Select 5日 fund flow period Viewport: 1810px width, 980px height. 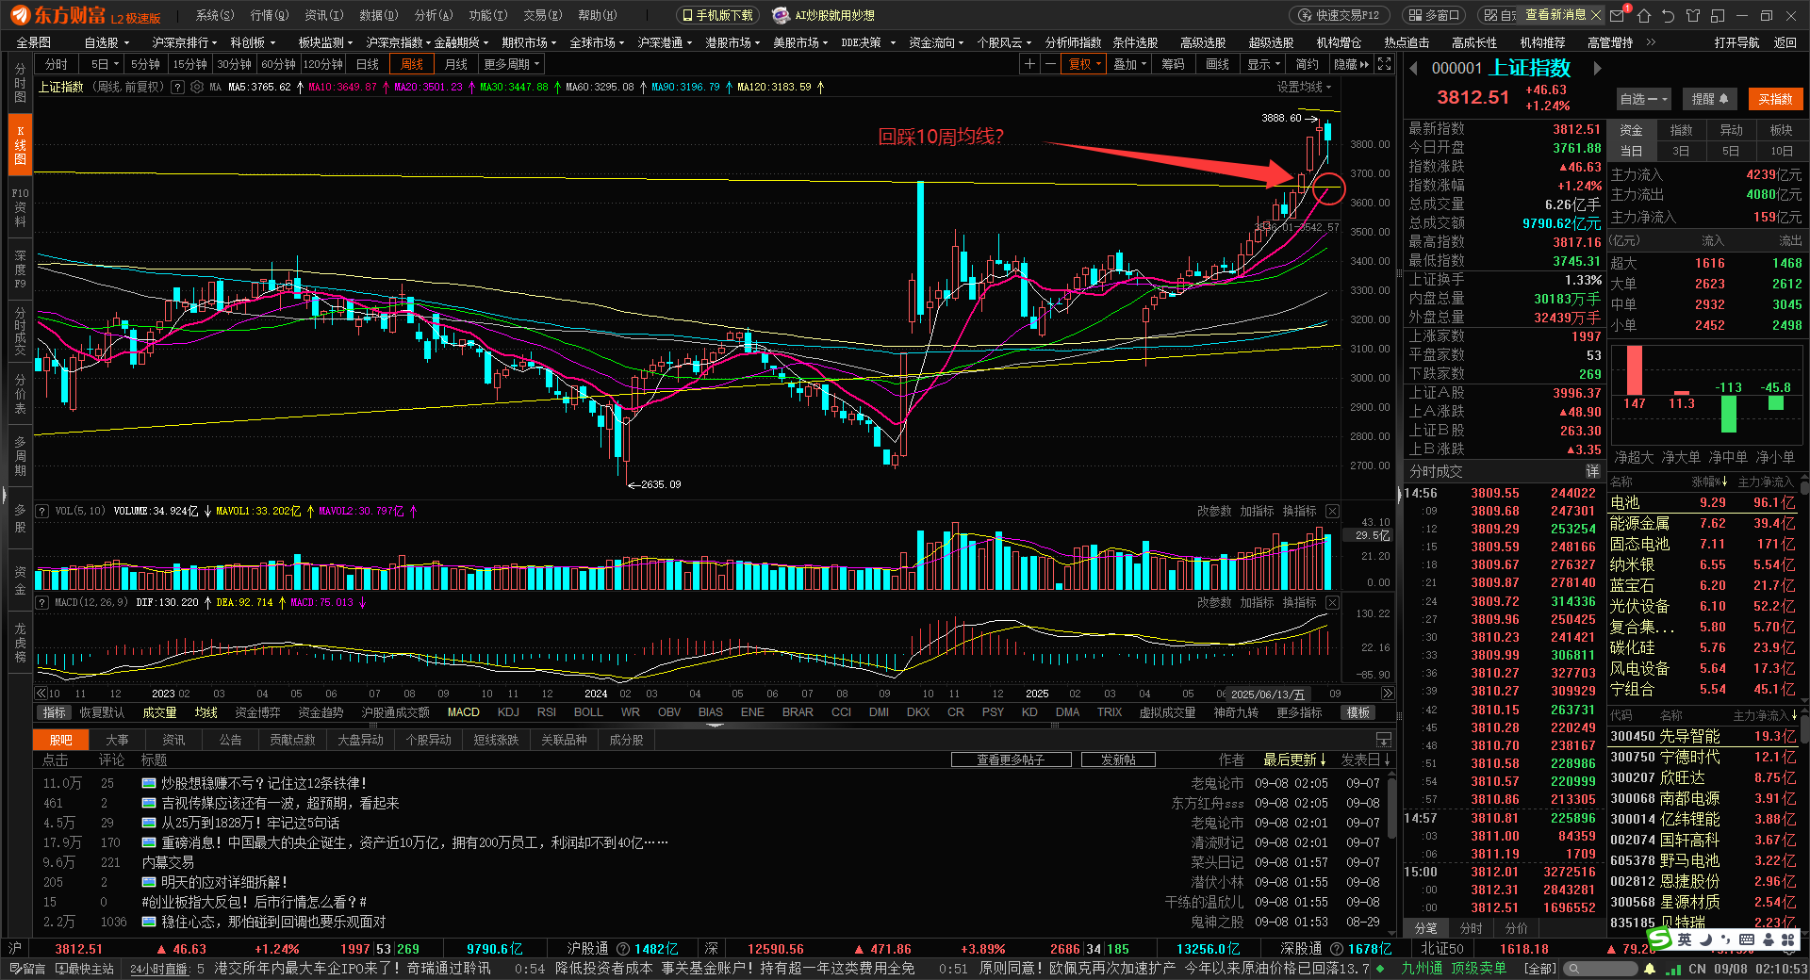click(x=1731, y=151)
